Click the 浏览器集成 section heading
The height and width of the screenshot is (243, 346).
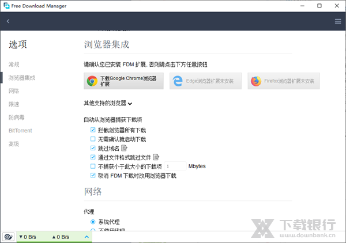[107, 44]
